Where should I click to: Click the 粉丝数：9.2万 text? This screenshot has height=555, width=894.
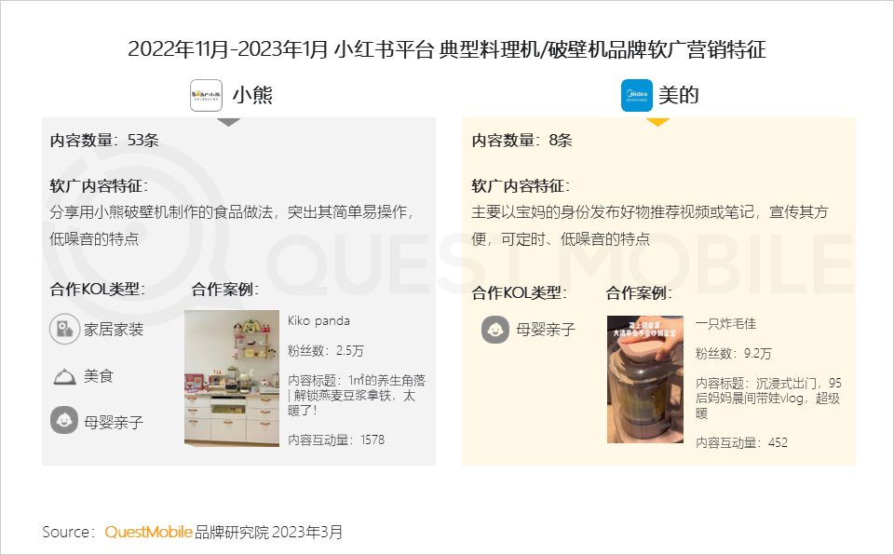pyautogui.click(x=733, y=354)
